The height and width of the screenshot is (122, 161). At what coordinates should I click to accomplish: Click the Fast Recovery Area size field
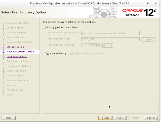(x=89, y=45)
